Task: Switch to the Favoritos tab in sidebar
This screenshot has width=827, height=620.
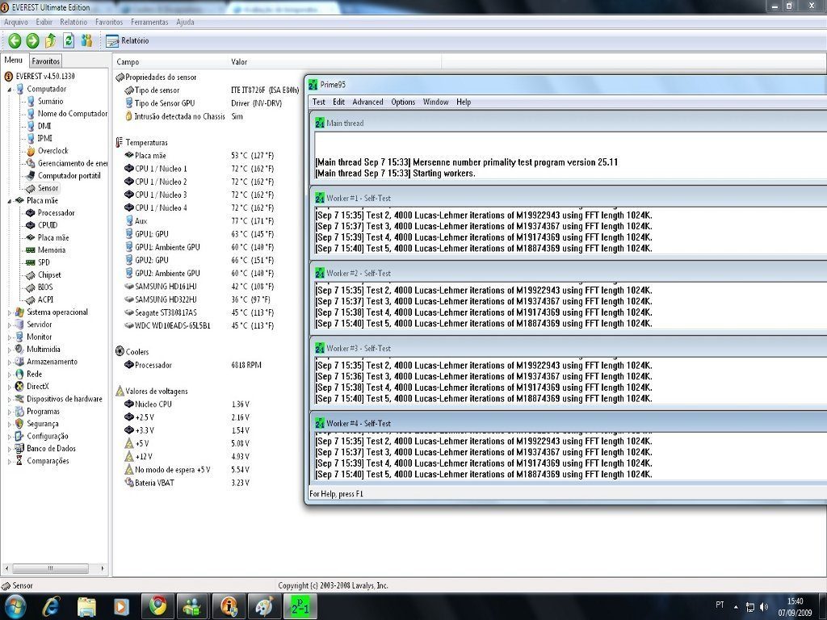Action: pyautogui.click(x=46, y=61)
